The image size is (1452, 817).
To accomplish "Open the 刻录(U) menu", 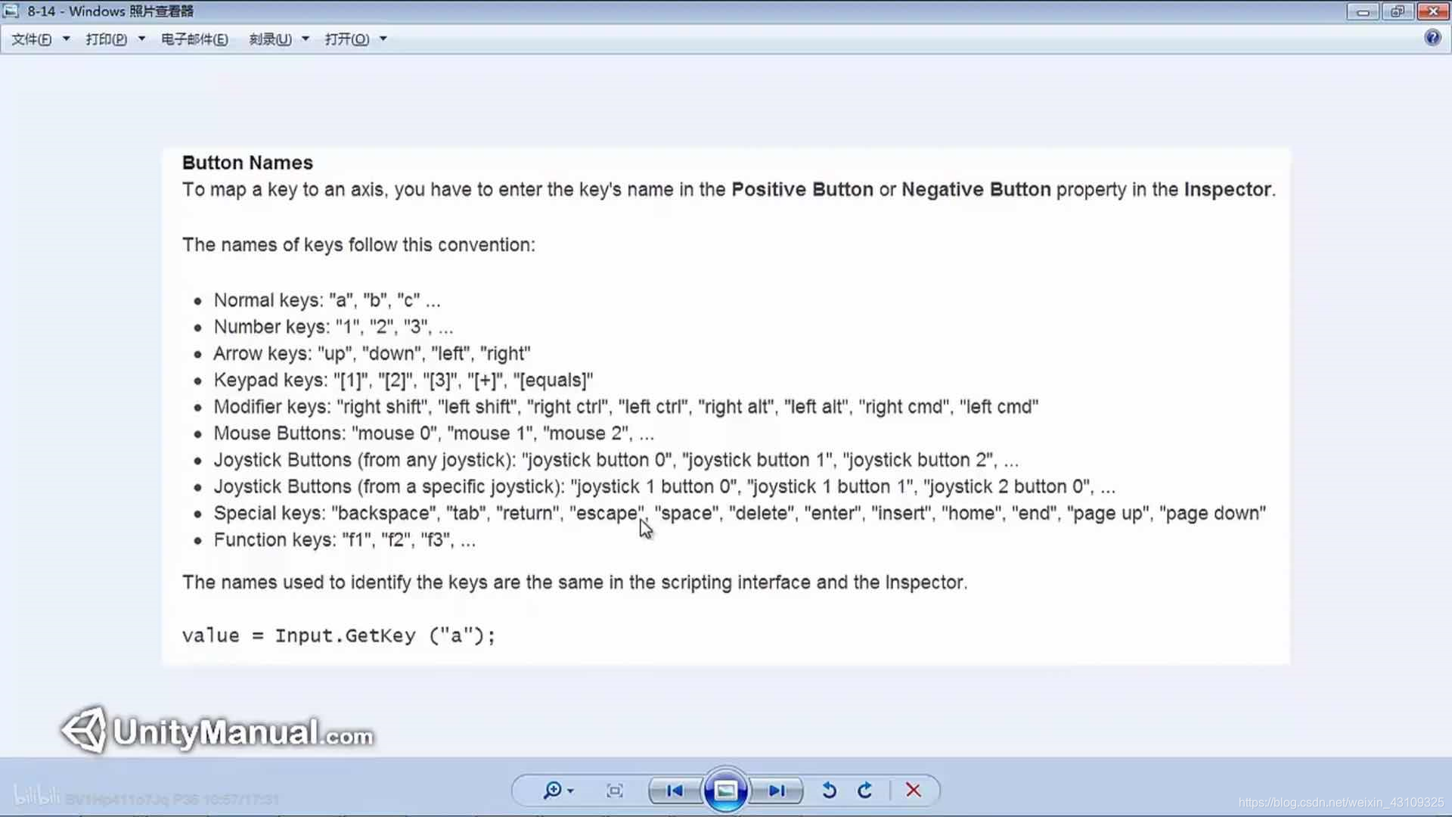I will point(270,39).
